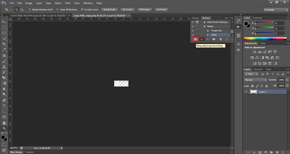
Task: Disable Scrubby Zoom checkbox
Action: (82, 10)
